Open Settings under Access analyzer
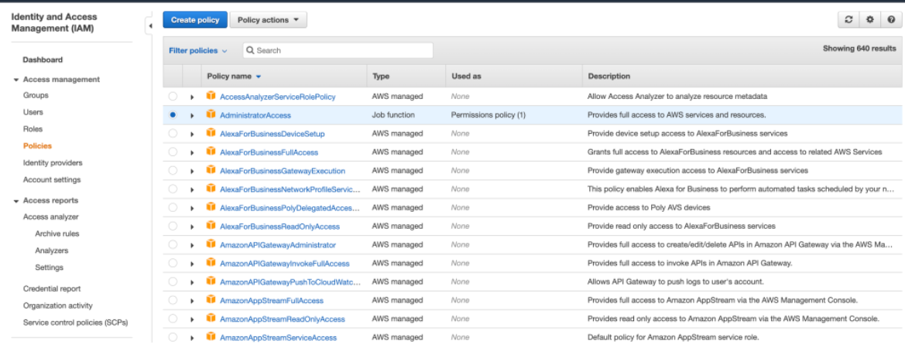The width and height of the screenshot is (905, 358). 49,268
